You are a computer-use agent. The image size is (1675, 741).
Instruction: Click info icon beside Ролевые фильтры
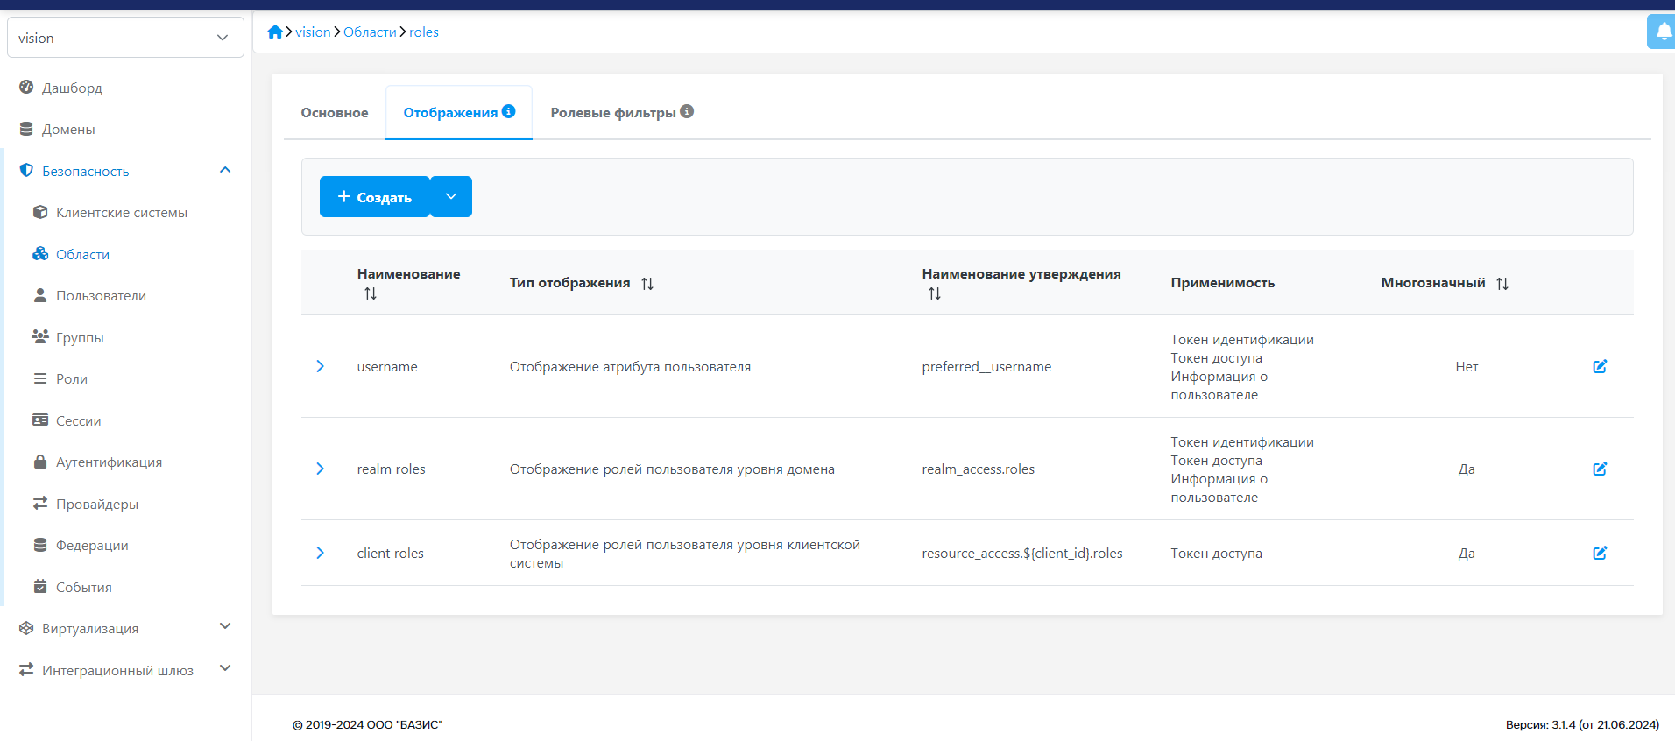pos(687,111)
